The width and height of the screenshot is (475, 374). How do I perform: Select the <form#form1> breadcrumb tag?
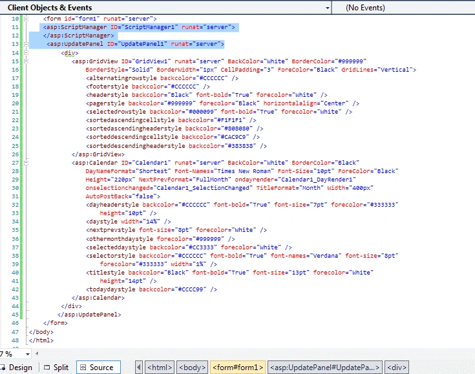click(238, 368)
